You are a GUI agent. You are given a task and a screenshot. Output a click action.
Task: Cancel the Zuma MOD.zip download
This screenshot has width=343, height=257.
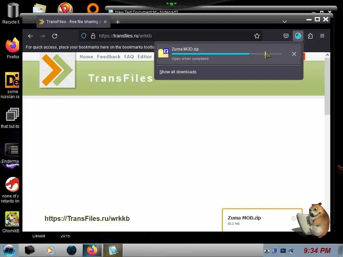(294, 54)
